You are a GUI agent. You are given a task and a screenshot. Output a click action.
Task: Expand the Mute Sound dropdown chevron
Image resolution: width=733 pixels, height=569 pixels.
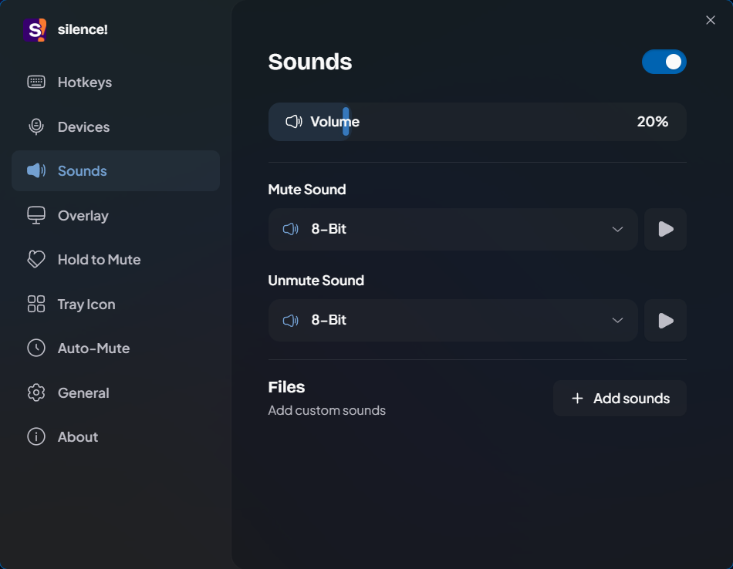tap(617, 230)
